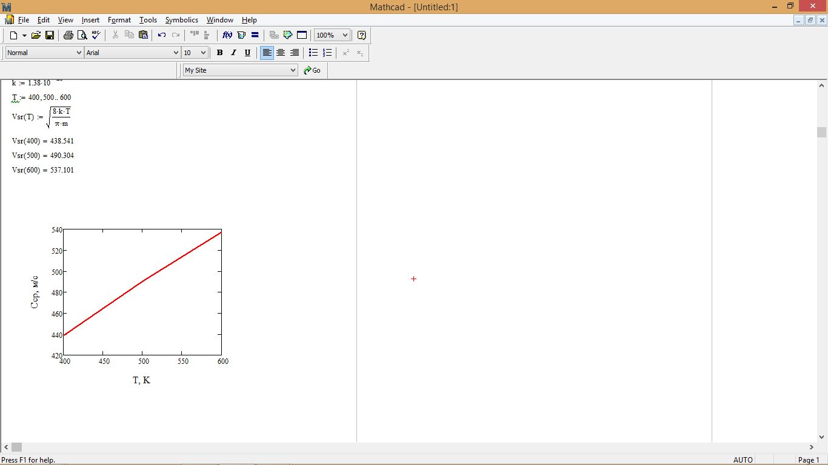The height and width of the screenshot is (465, 828).
Task: Click the subscript x₂ icon
Action: coord(360,53)
